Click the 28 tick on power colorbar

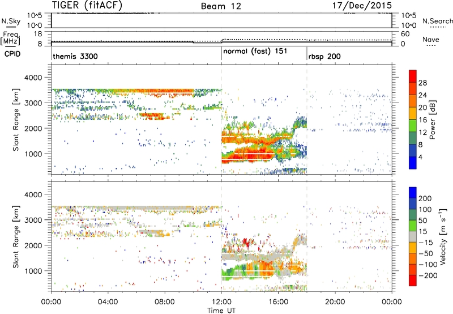tap(422, 83)
